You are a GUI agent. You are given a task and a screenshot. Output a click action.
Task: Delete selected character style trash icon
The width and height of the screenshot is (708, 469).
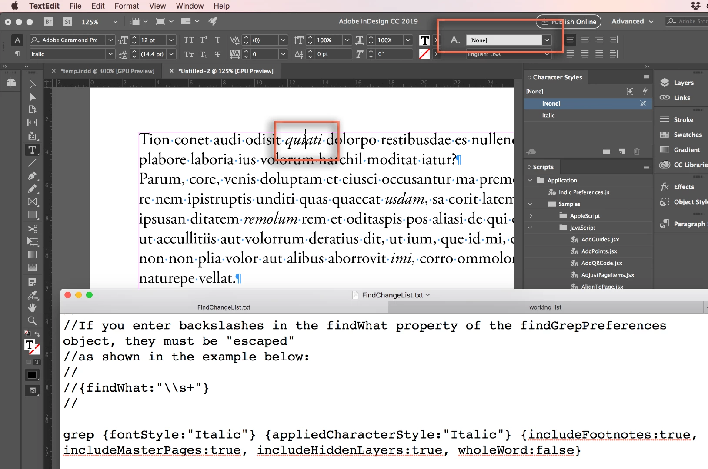click(x=637, y=151)
